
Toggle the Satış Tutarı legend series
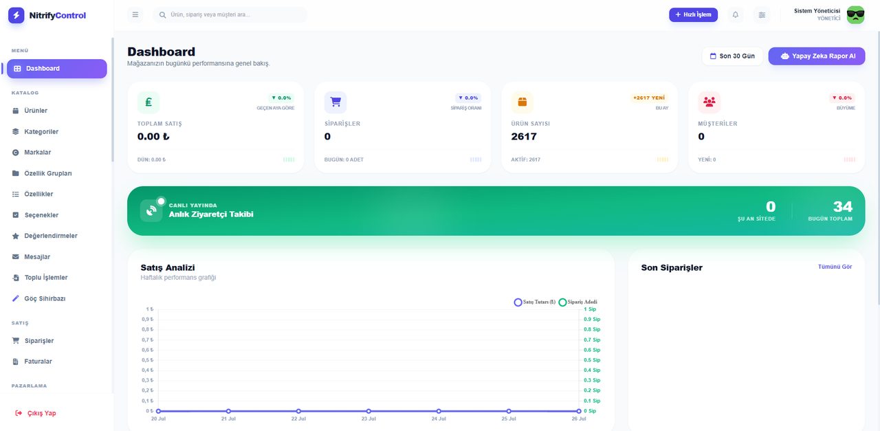(x=535, y=302)
